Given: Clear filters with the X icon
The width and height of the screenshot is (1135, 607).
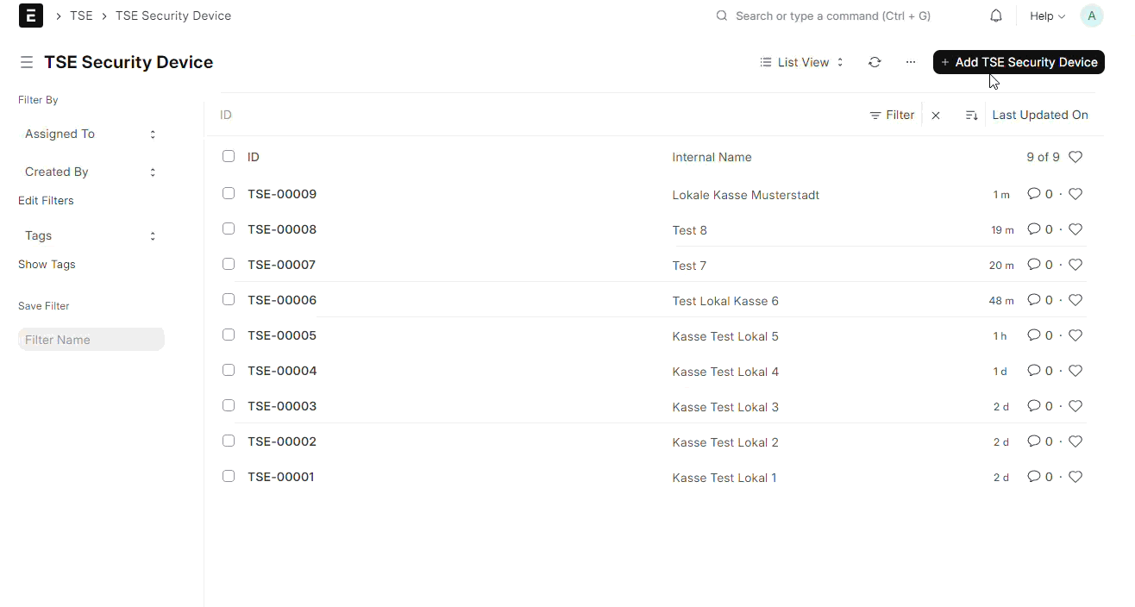Looking at the screenshot, I should pos(936,116).
